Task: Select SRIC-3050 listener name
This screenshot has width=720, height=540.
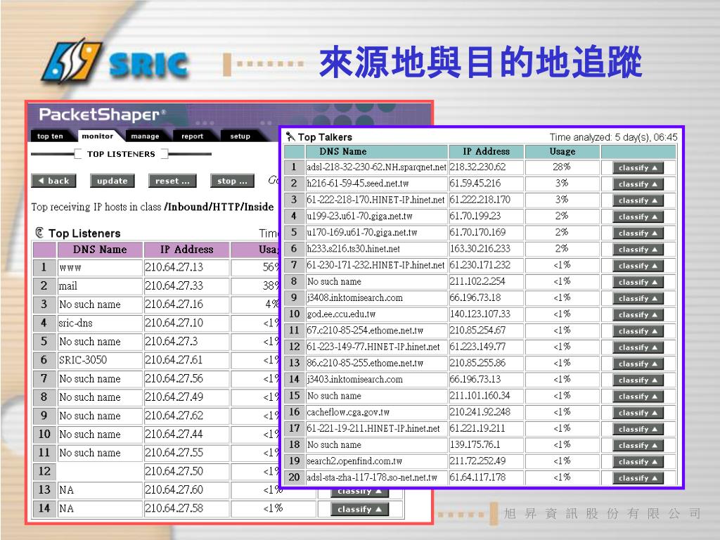Action: (83, 359)
